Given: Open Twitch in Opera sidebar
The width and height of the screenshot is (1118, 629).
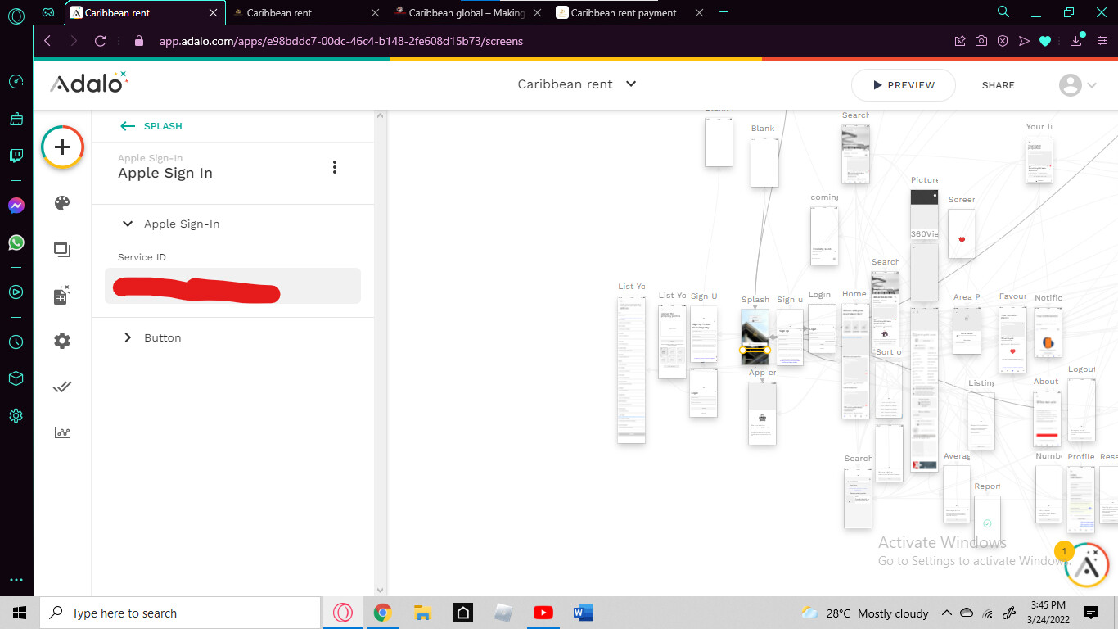Looking at the screenshot, I should (16, 156).
